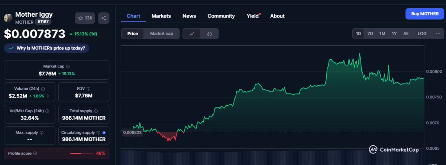Viewport: 446px width, 165px height.
Task: Click the $7.76M market cap value
Action: pos(47,73)
